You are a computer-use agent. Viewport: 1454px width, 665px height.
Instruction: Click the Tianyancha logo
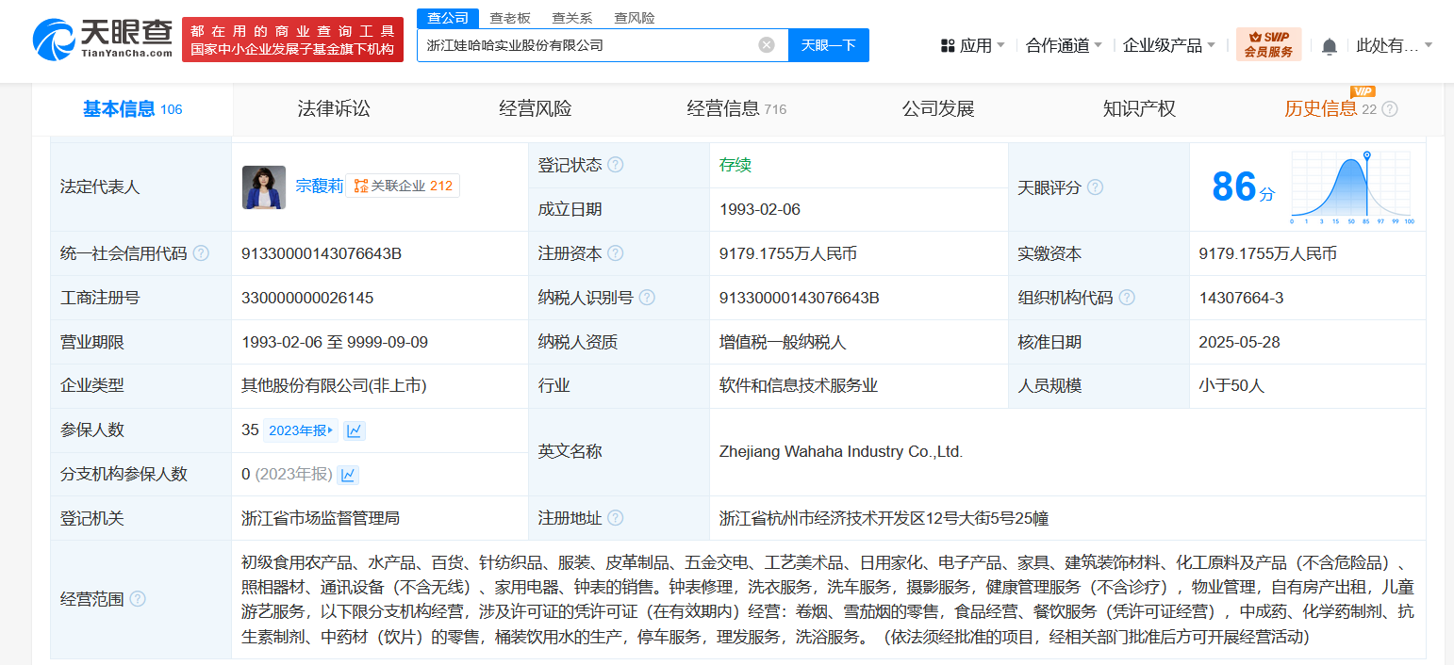(103, 40)
